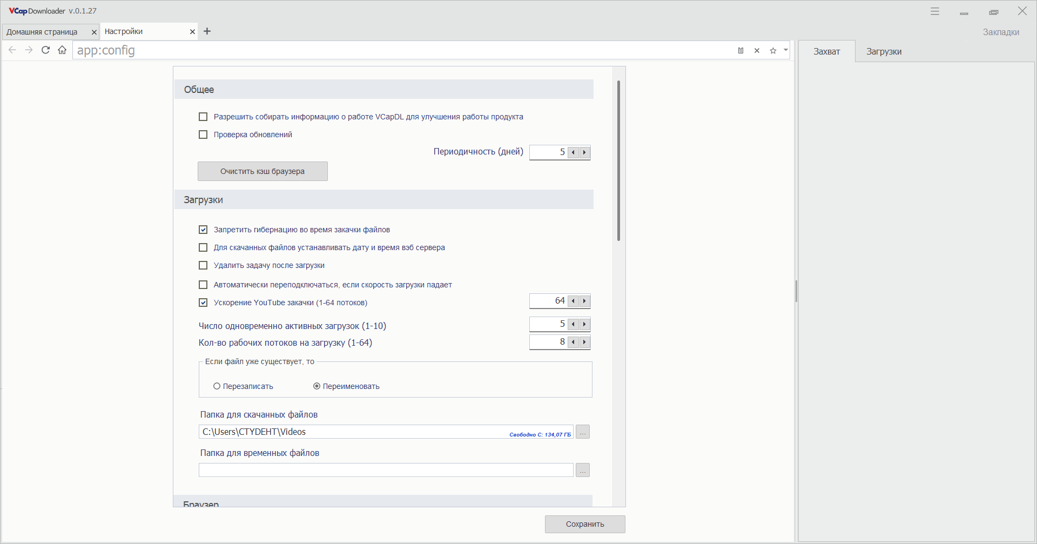Increase Периодичность (дней) value
1037x544 pixels.
coord(584,152)
